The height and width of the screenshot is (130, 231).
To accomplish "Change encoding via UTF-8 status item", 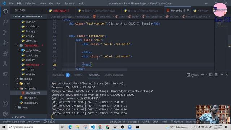I will click(x=146, y=122).
